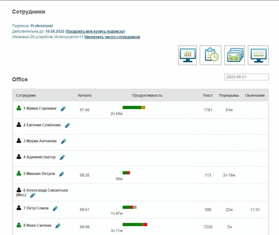Open the monitor table view icon

(258, 55)
